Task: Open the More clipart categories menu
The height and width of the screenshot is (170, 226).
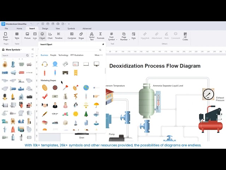Action: click(99, 55)
